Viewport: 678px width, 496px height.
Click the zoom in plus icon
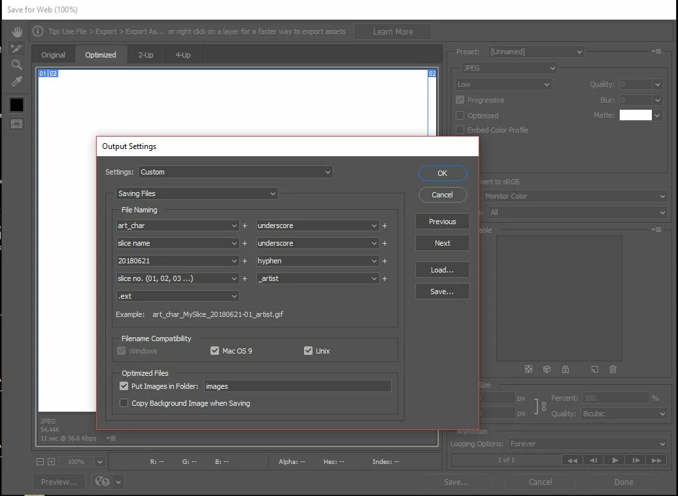(51, 461)
